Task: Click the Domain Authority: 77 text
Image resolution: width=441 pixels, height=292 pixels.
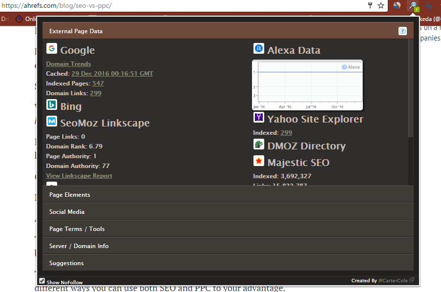Action: point(78,166)
